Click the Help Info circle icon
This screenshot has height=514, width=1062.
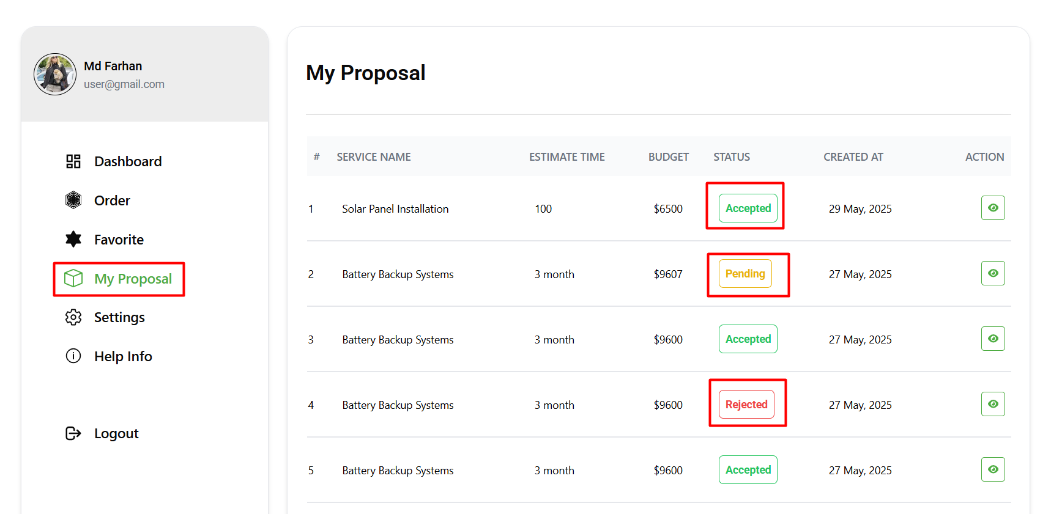pos(73,356)
